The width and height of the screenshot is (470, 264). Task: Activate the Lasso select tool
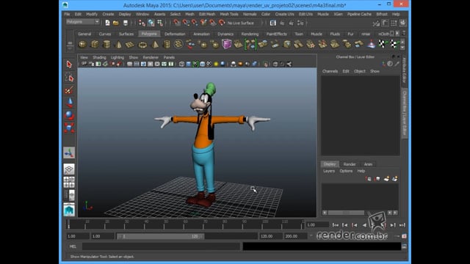[69, 78]
